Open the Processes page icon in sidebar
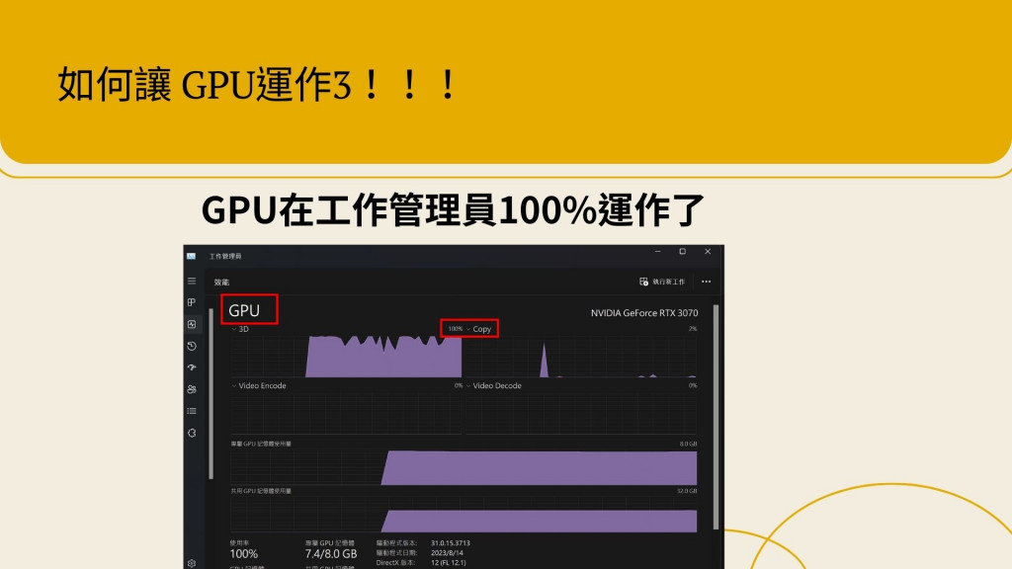1012x569 pixels. 192,302
